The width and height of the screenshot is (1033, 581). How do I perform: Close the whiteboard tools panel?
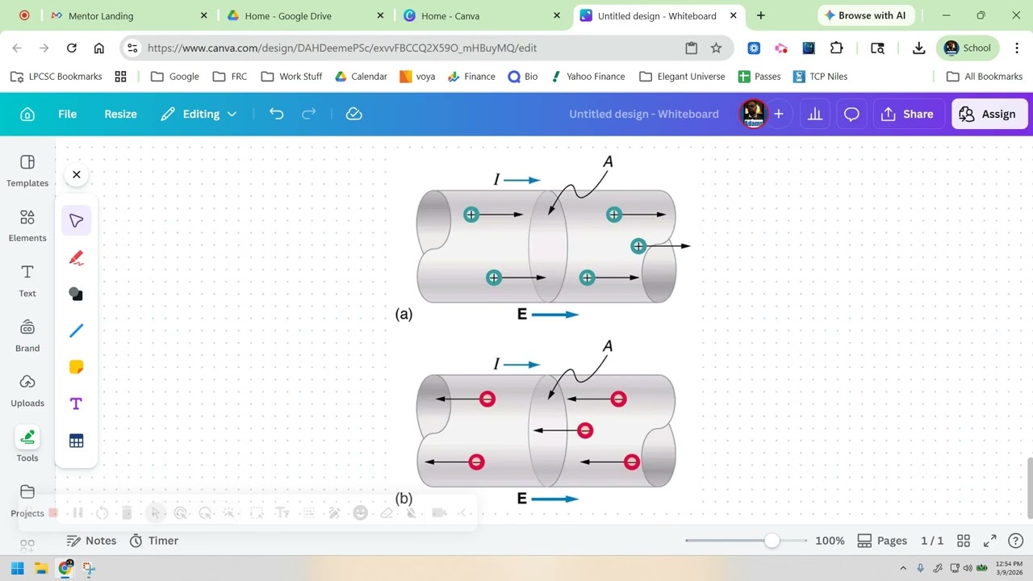77,174
